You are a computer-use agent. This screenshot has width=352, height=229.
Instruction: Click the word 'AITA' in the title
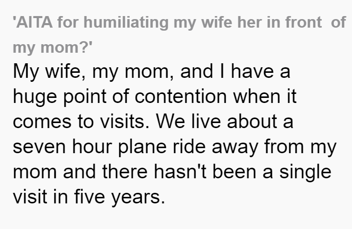pyautogui.click(x=34, y=23)
